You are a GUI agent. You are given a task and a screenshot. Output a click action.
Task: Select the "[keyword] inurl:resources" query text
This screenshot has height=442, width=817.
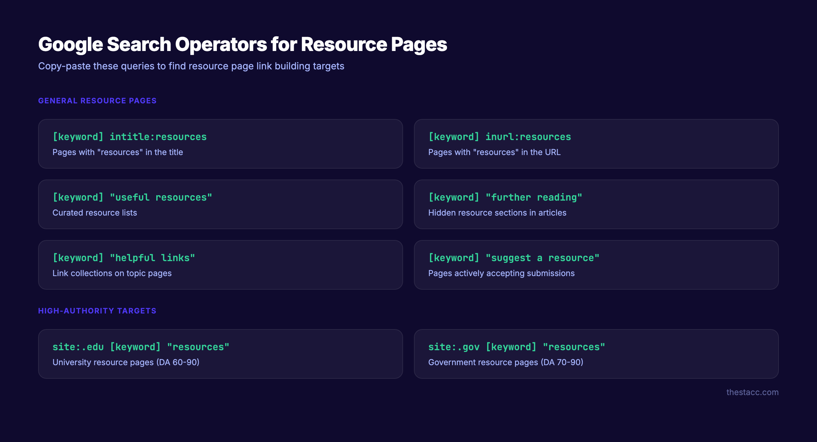coord(499,136)
